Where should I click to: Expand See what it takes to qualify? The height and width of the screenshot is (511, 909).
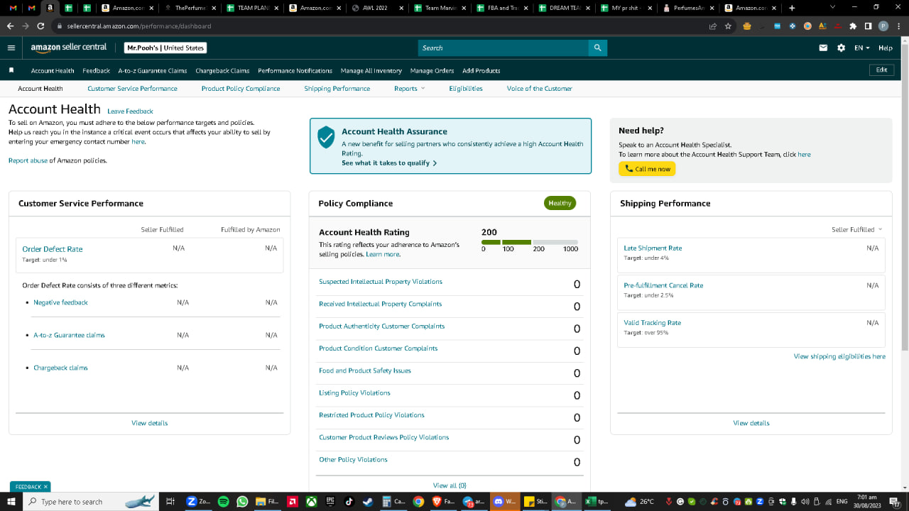389,163
